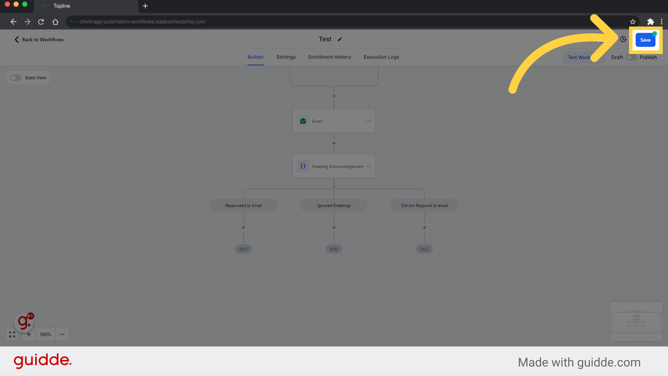This screenshot has width=668, height=376.
Task: Switch to the Enrollment History tab
Action: pyautogui.click(x=329, y=56)
